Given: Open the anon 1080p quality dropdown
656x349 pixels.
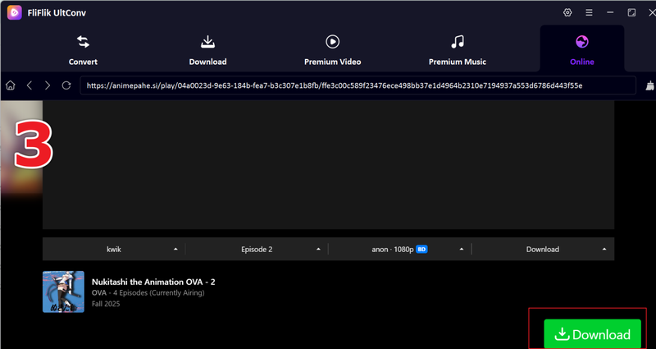Looking at the screenshot, I should click(400, 250).
